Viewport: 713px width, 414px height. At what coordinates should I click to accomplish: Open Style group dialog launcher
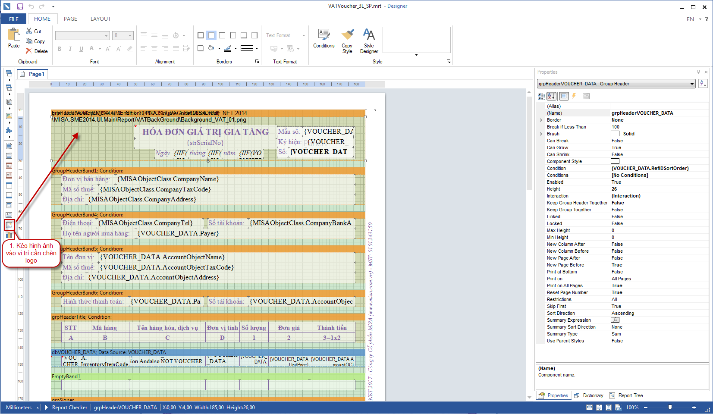click(449, 62)
